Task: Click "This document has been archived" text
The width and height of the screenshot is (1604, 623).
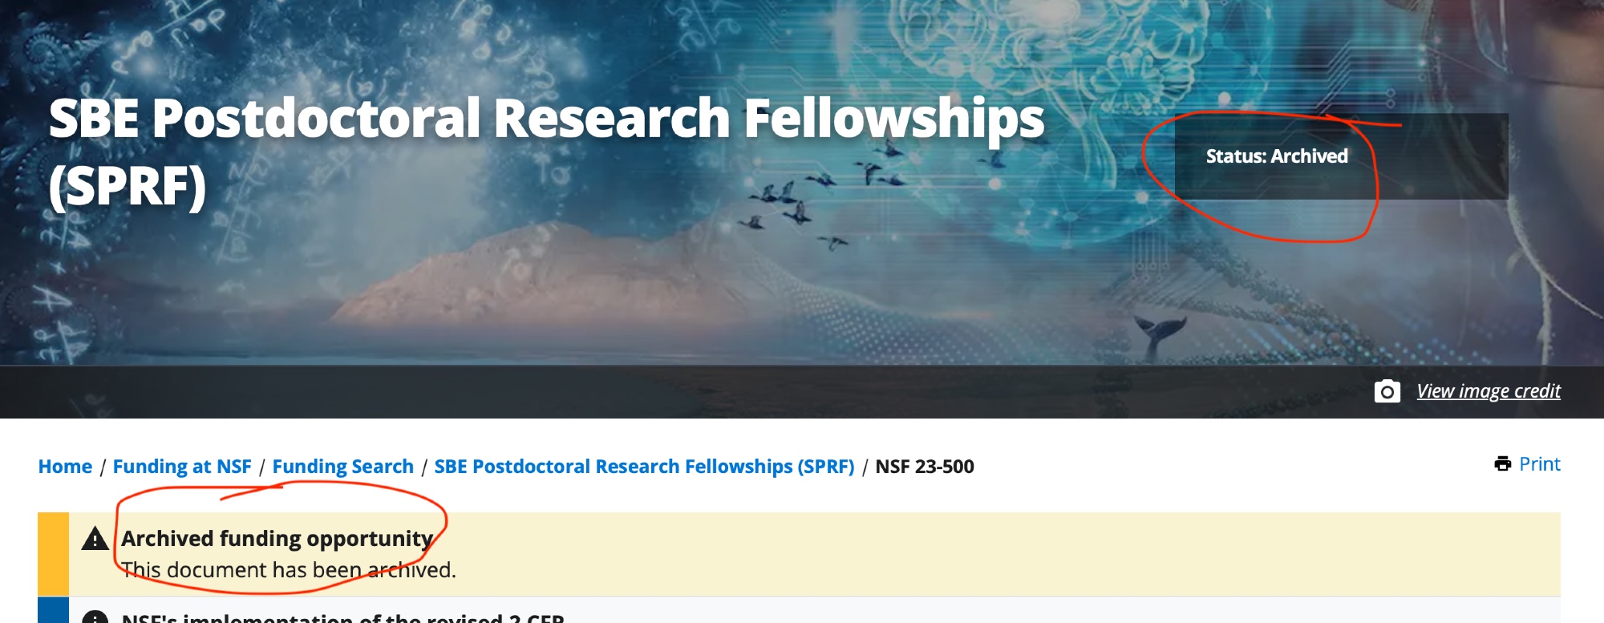Action: click(x=289, y=570)
